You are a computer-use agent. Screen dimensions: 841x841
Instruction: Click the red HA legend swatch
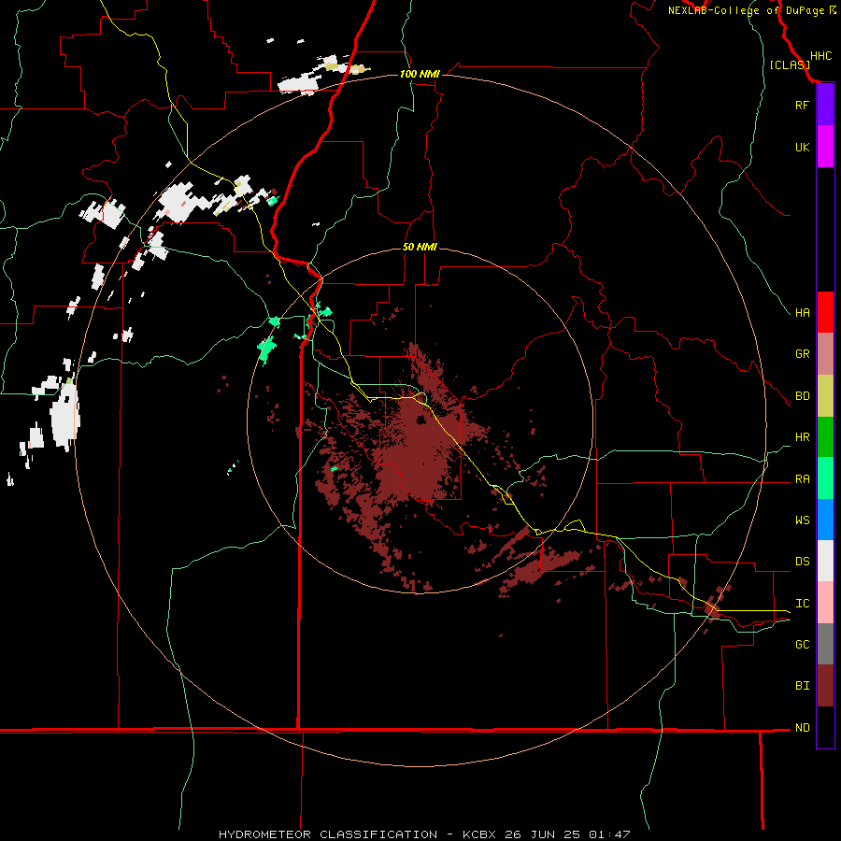825,312
